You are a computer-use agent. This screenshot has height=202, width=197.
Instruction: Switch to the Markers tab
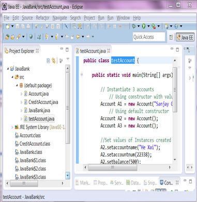pyautogui.click(x=83, y=183)
